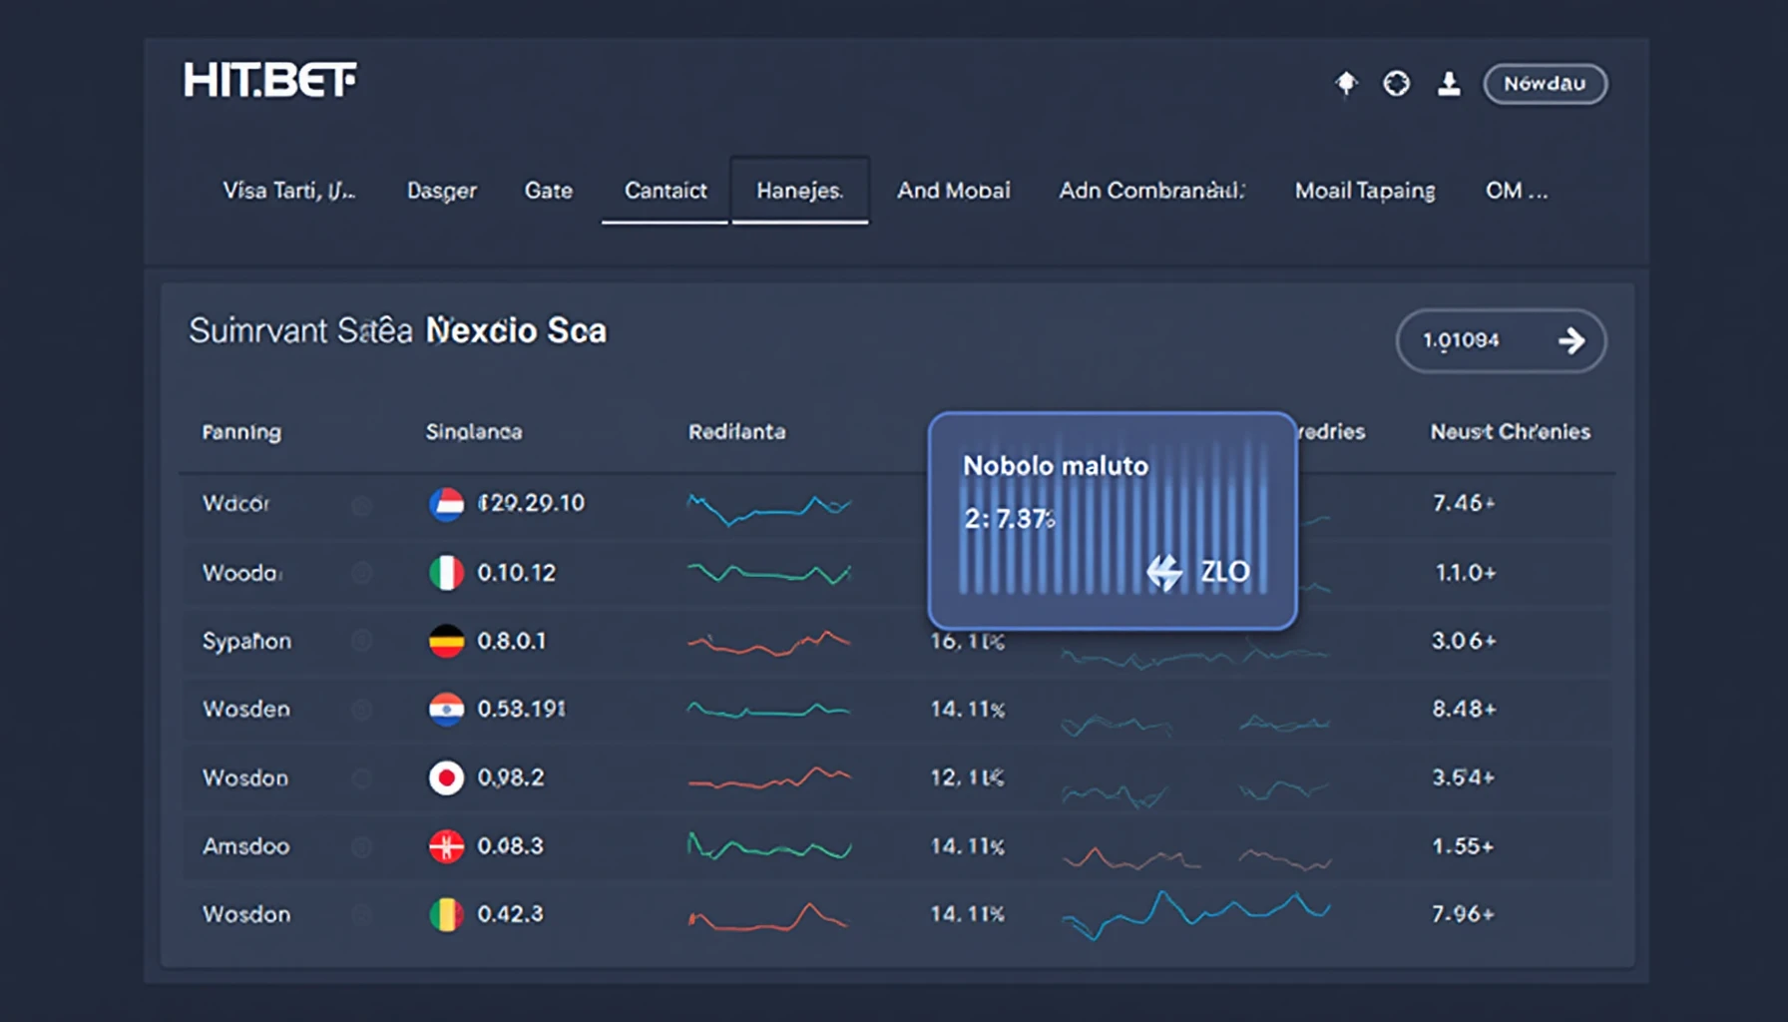Sort by the Sinolanca column header
Image resolution: width=1788 pixels, height=1022 pixels.
pyautogui.click(x=474, y=432)
